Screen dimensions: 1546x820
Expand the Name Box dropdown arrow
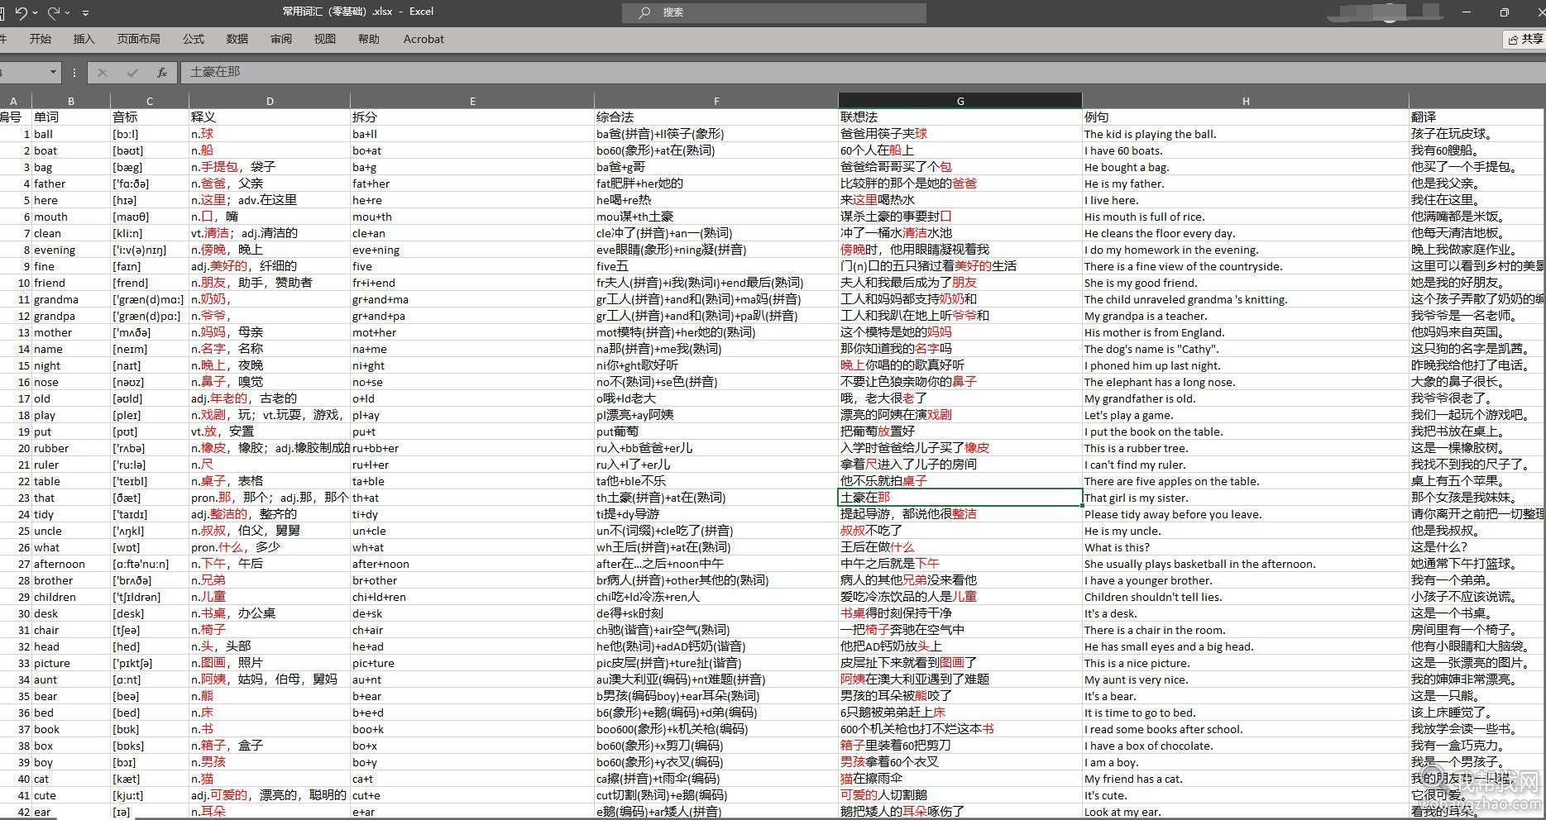(53, 73)
